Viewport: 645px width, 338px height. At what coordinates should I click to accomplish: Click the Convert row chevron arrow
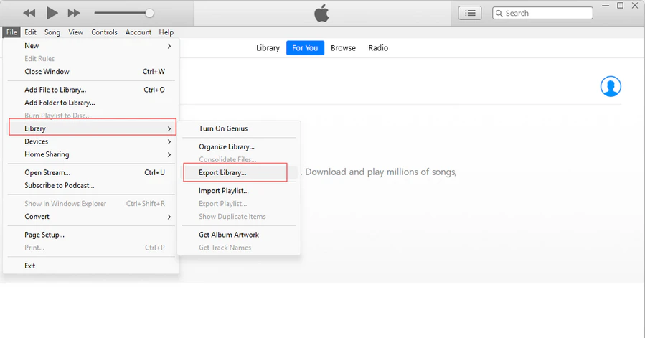pos(169,217)
